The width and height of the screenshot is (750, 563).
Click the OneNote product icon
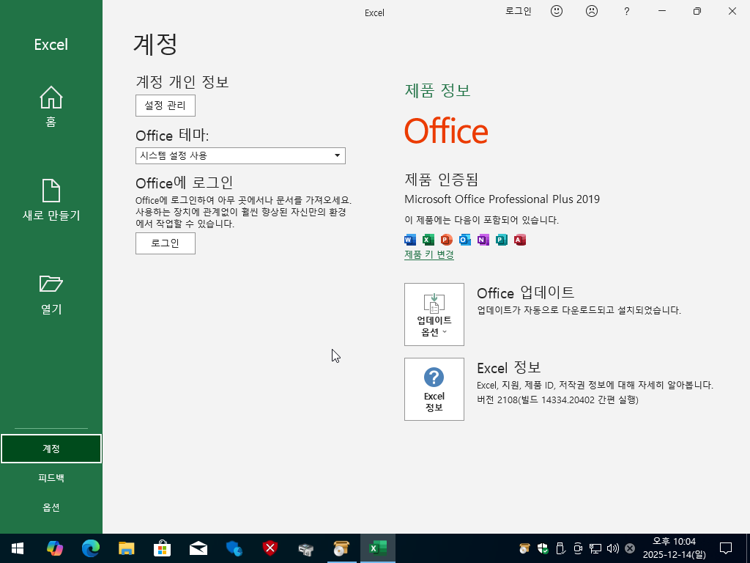click(x=483, y=240)
